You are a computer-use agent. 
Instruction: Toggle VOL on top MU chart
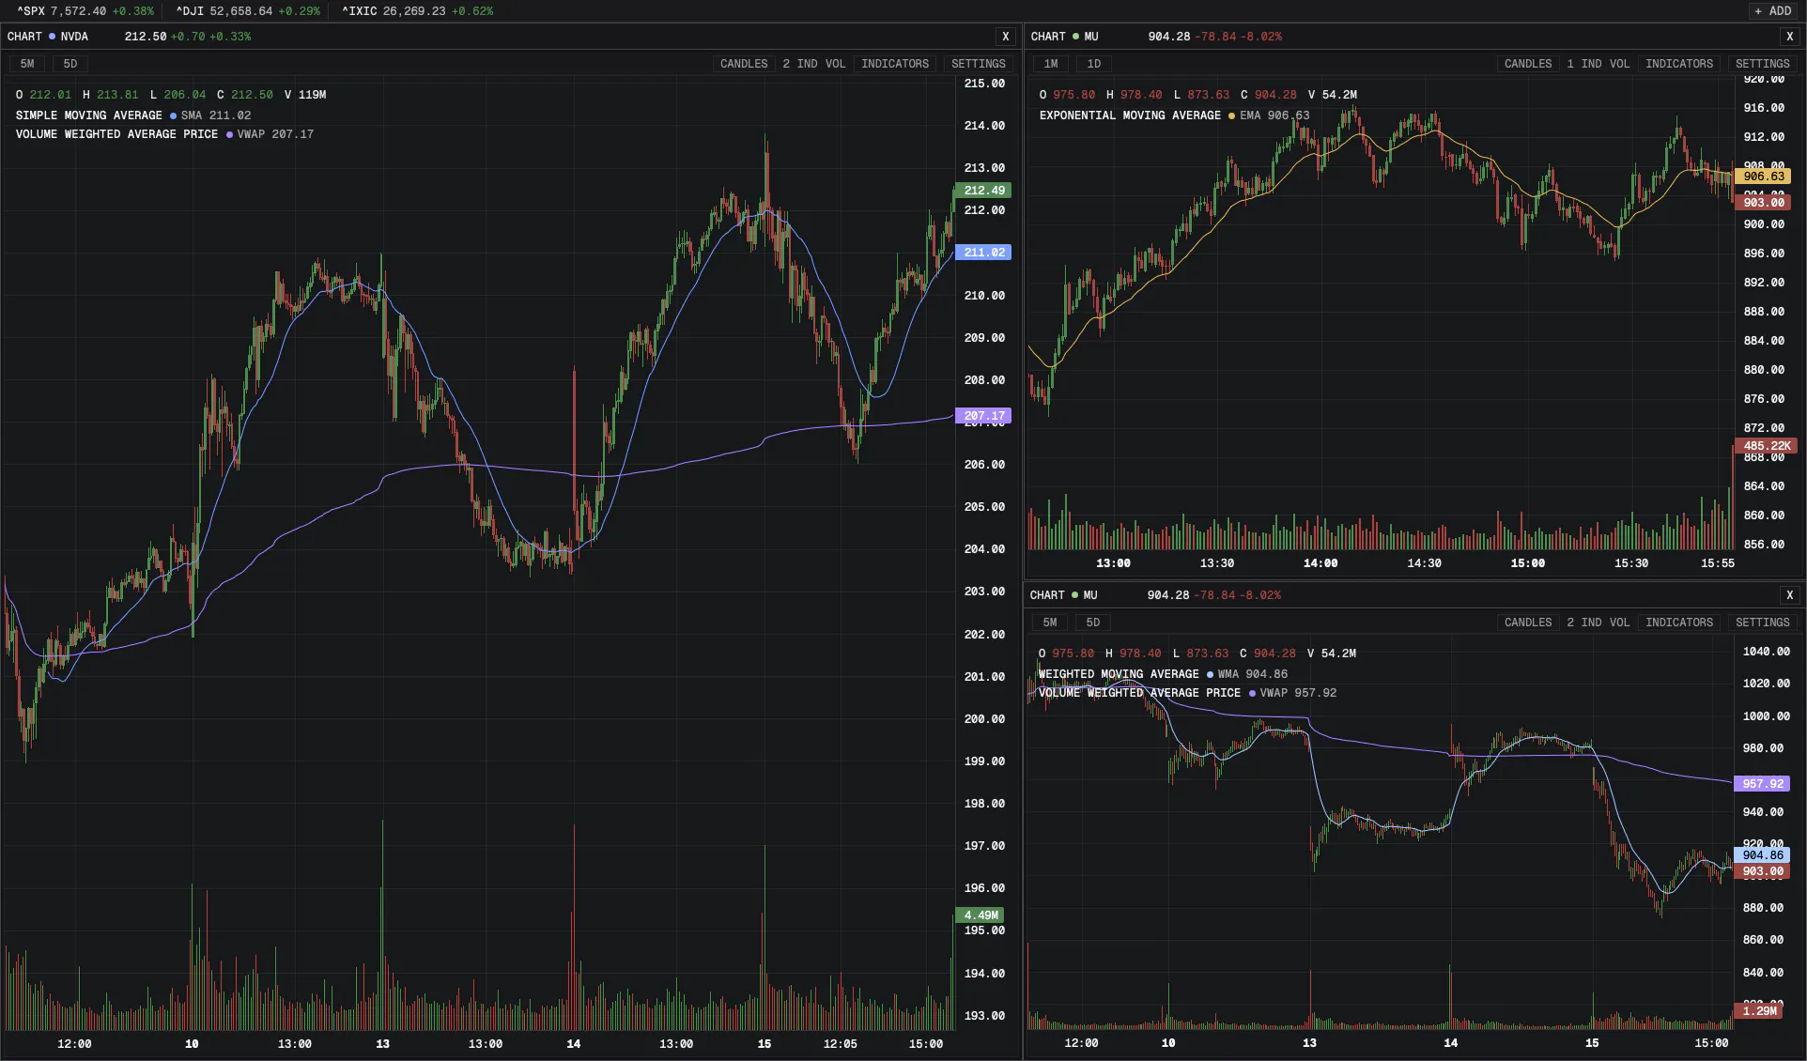tap(1620, 64)
